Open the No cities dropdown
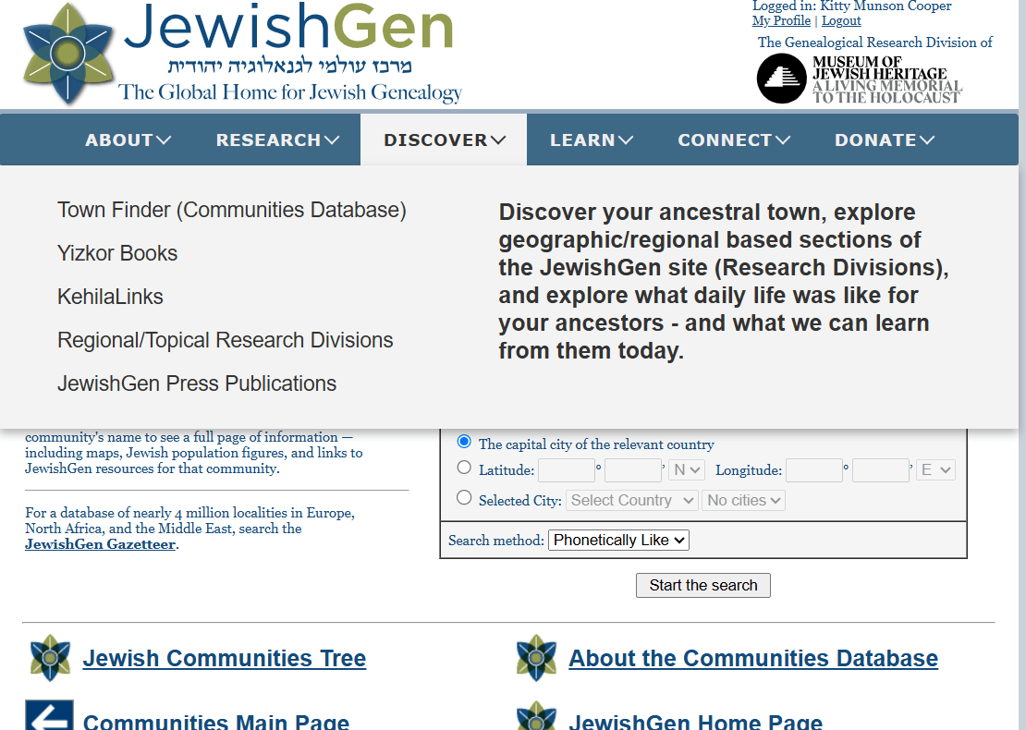The width and height of the screenshot is (1026, 730). (x=743, y=501)
